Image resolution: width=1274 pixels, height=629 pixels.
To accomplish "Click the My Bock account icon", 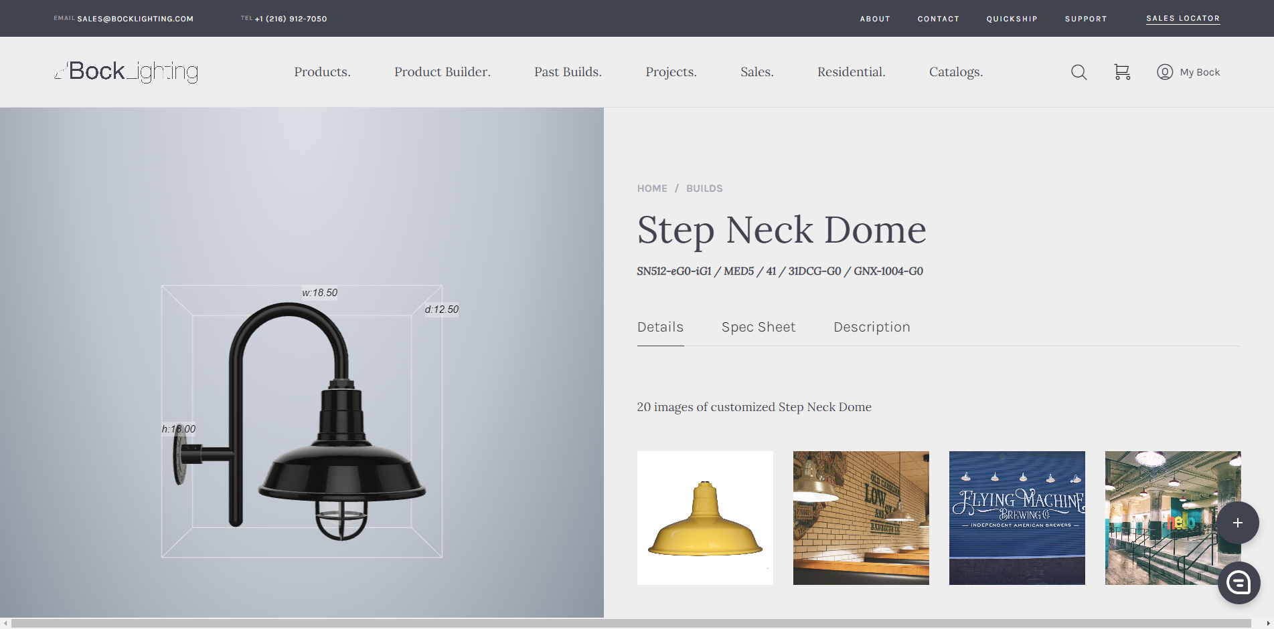I will [x=1165, y=72].
